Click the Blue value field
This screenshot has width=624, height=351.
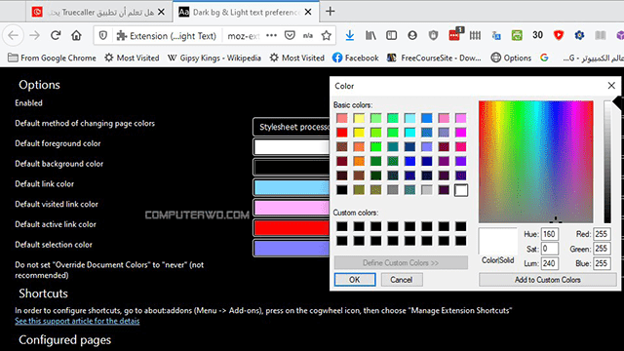click(602, 263)
